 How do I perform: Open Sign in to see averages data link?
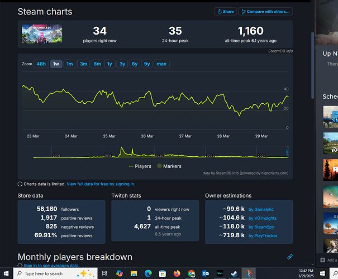click(x=51, y=266)
